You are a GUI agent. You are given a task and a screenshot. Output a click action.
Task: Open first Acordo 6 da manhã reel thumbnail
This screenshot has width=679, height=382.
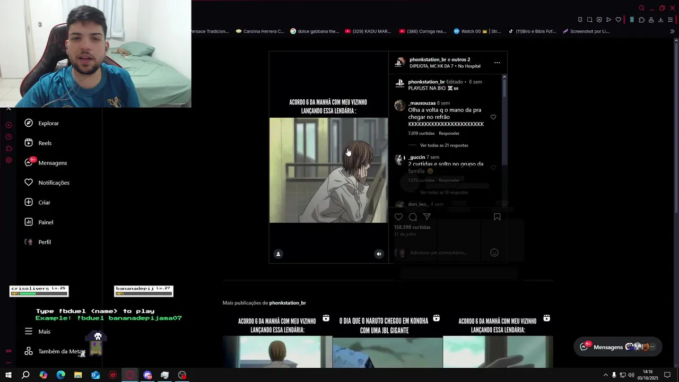click(x=277, y=341)
